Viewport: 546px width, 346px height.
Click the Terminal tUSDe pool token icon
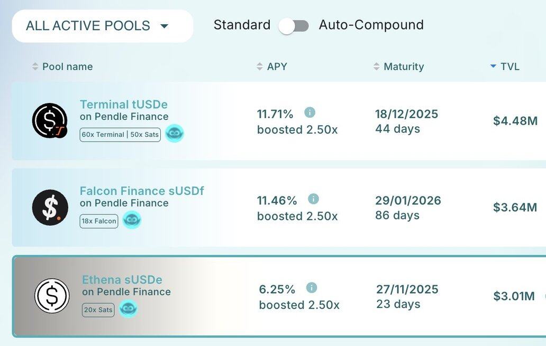[50, 120]
